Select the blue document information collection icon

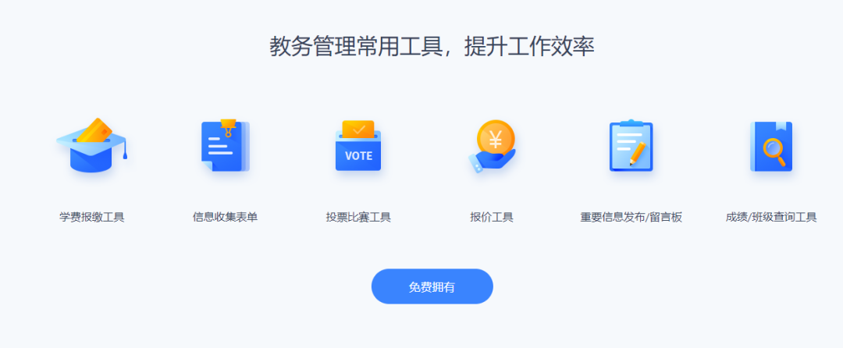pos(226,146)
